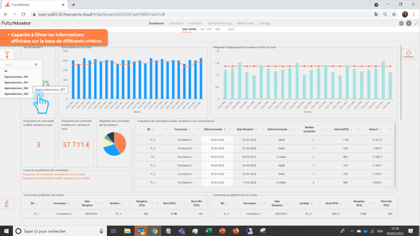Go to next page of the proposals table

click(392, 189)
